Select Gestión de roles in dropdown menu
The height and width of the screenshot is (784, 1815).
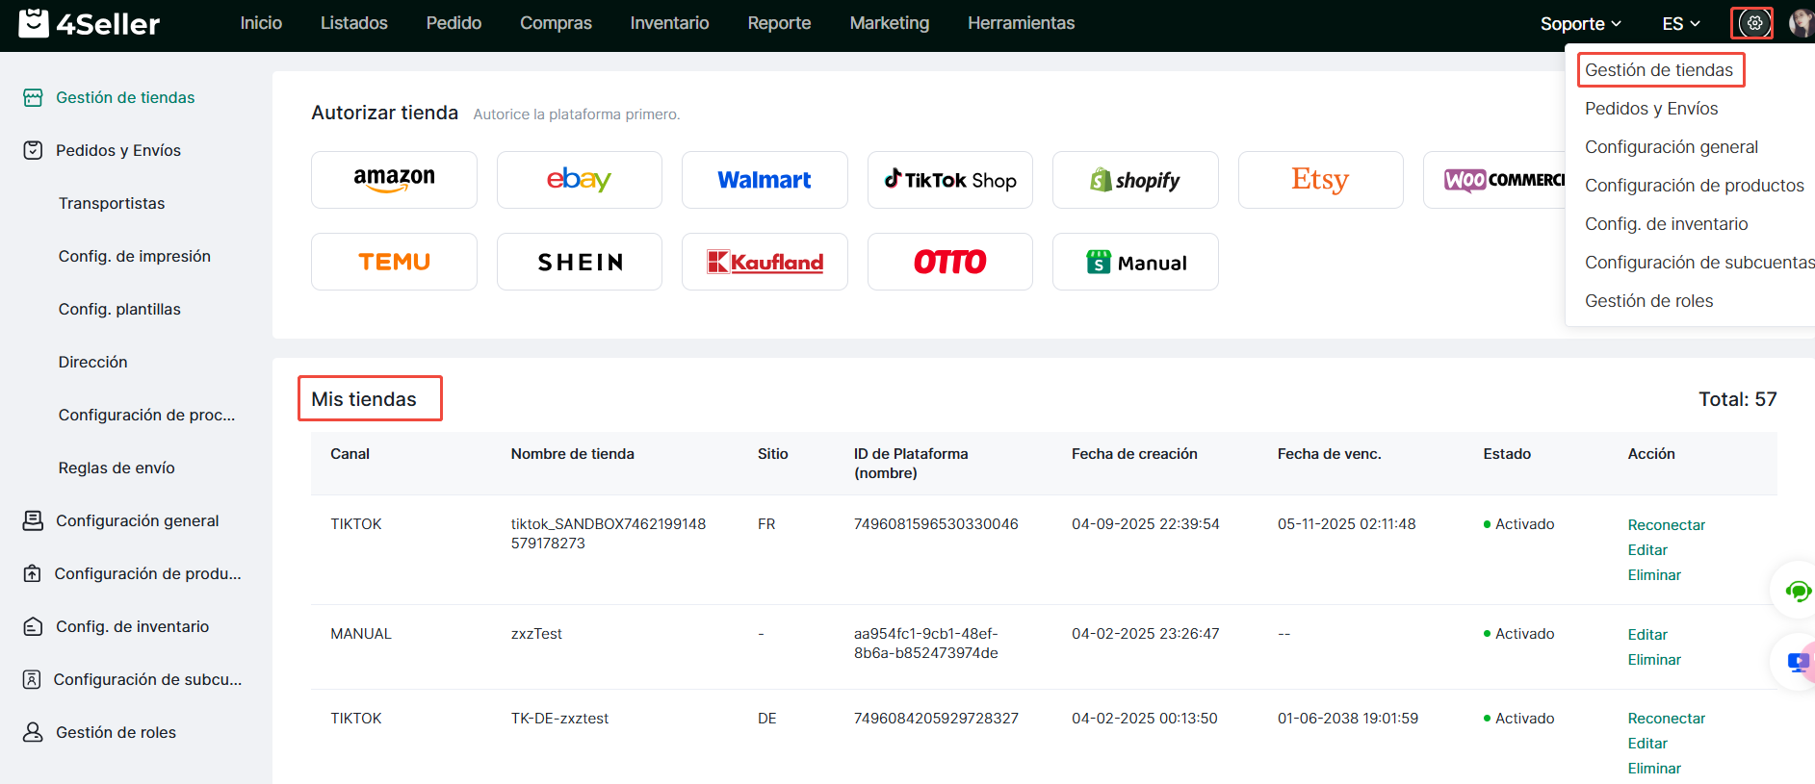(x=1648, y=301)
